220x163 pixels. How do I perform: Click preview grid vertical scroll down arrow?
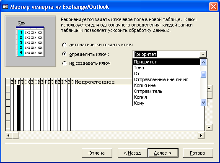(209, 128)
